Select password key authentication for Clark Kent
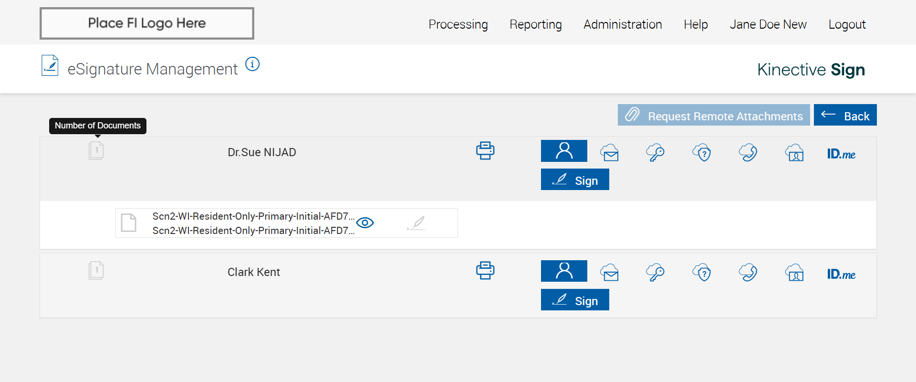Viewport: 916px width, 382px height. coord(655,273)
